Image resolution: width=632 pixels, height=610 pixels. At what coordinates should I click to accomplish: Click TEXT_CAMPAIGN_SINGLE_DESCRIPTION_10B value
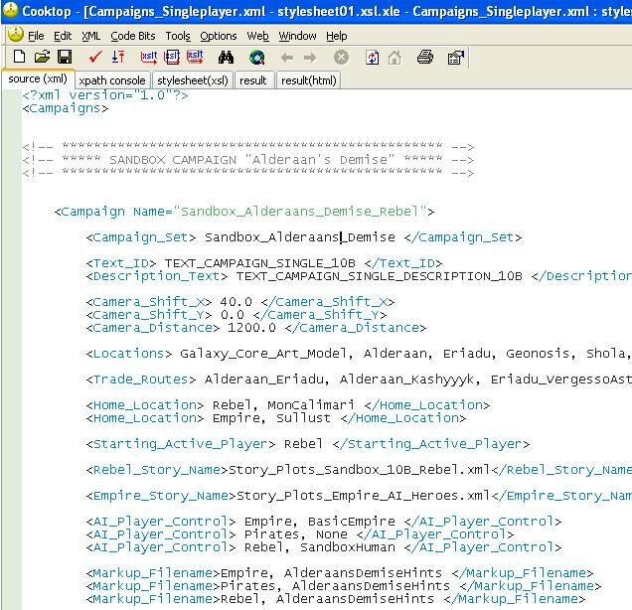pos(379,275)
